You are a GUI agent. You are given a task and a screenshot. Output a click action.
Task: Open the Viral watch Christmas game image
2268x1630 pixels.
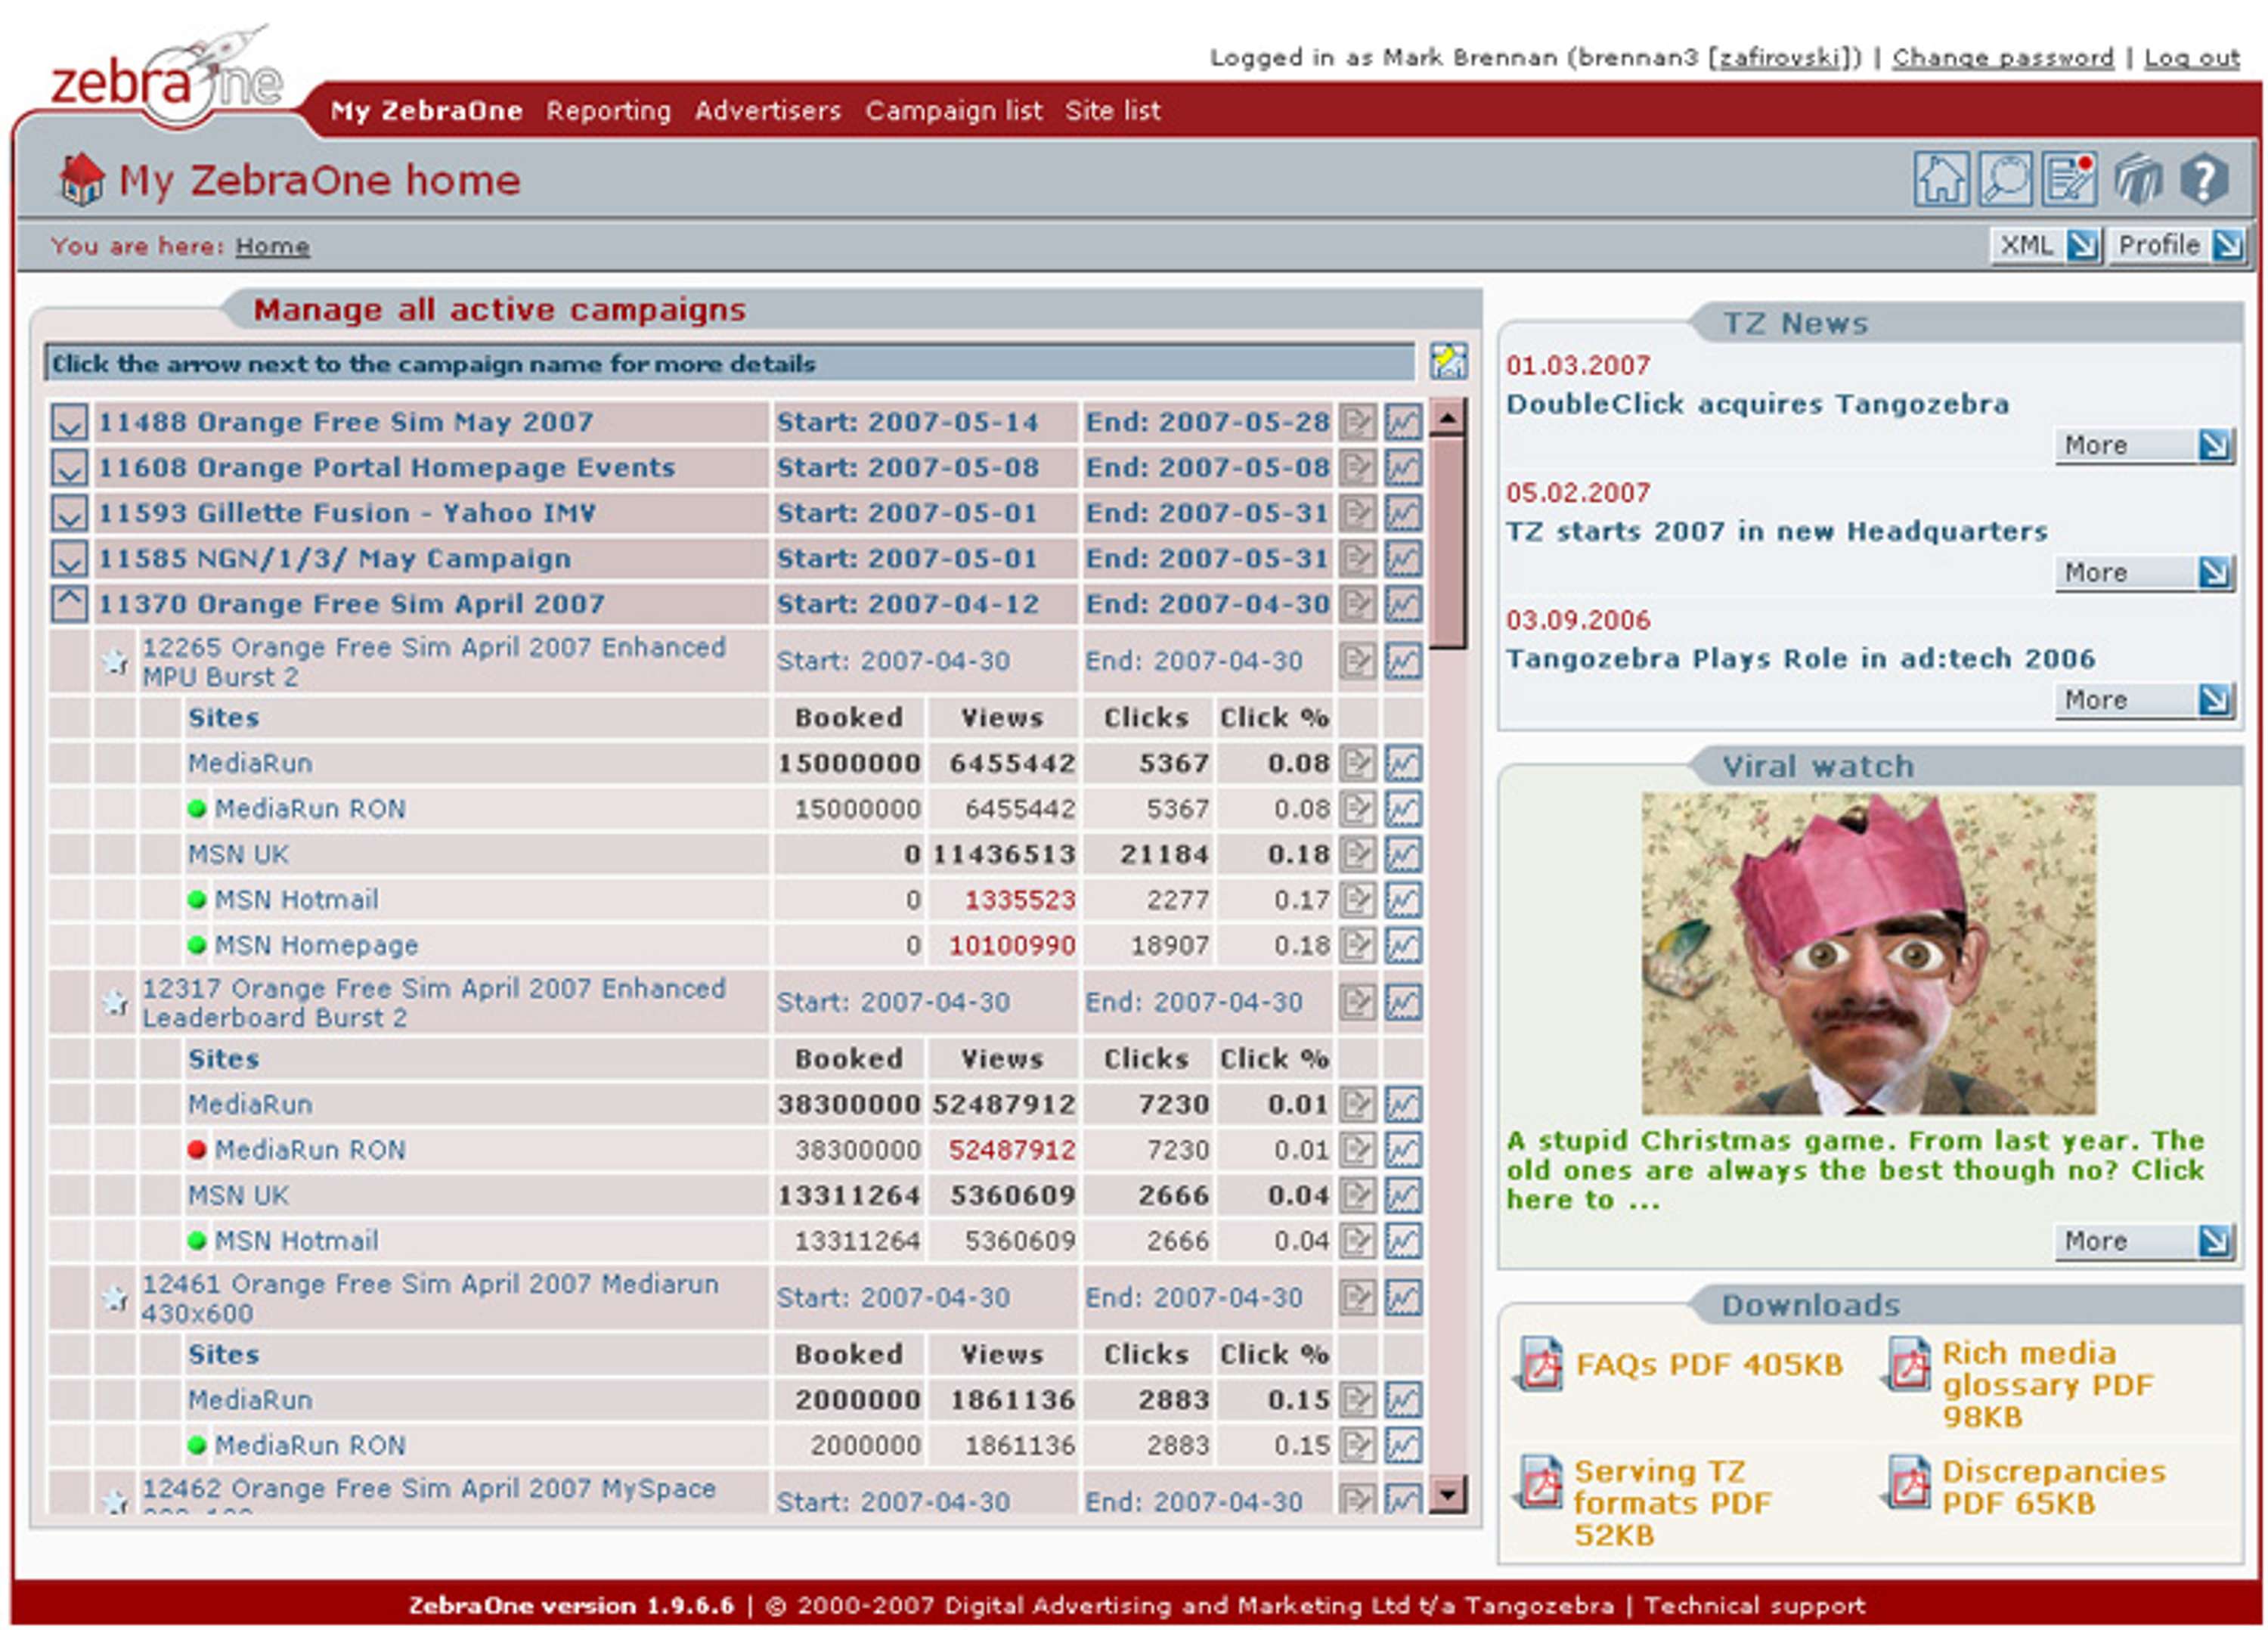click(1868, 953)
